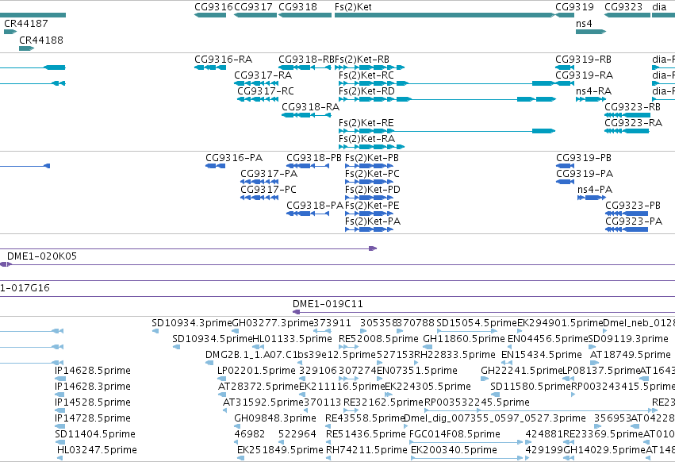The height and width of the screenshot is (462, 675).
Task: Open protein CG9318-PA
Action: tap(315, 206)
